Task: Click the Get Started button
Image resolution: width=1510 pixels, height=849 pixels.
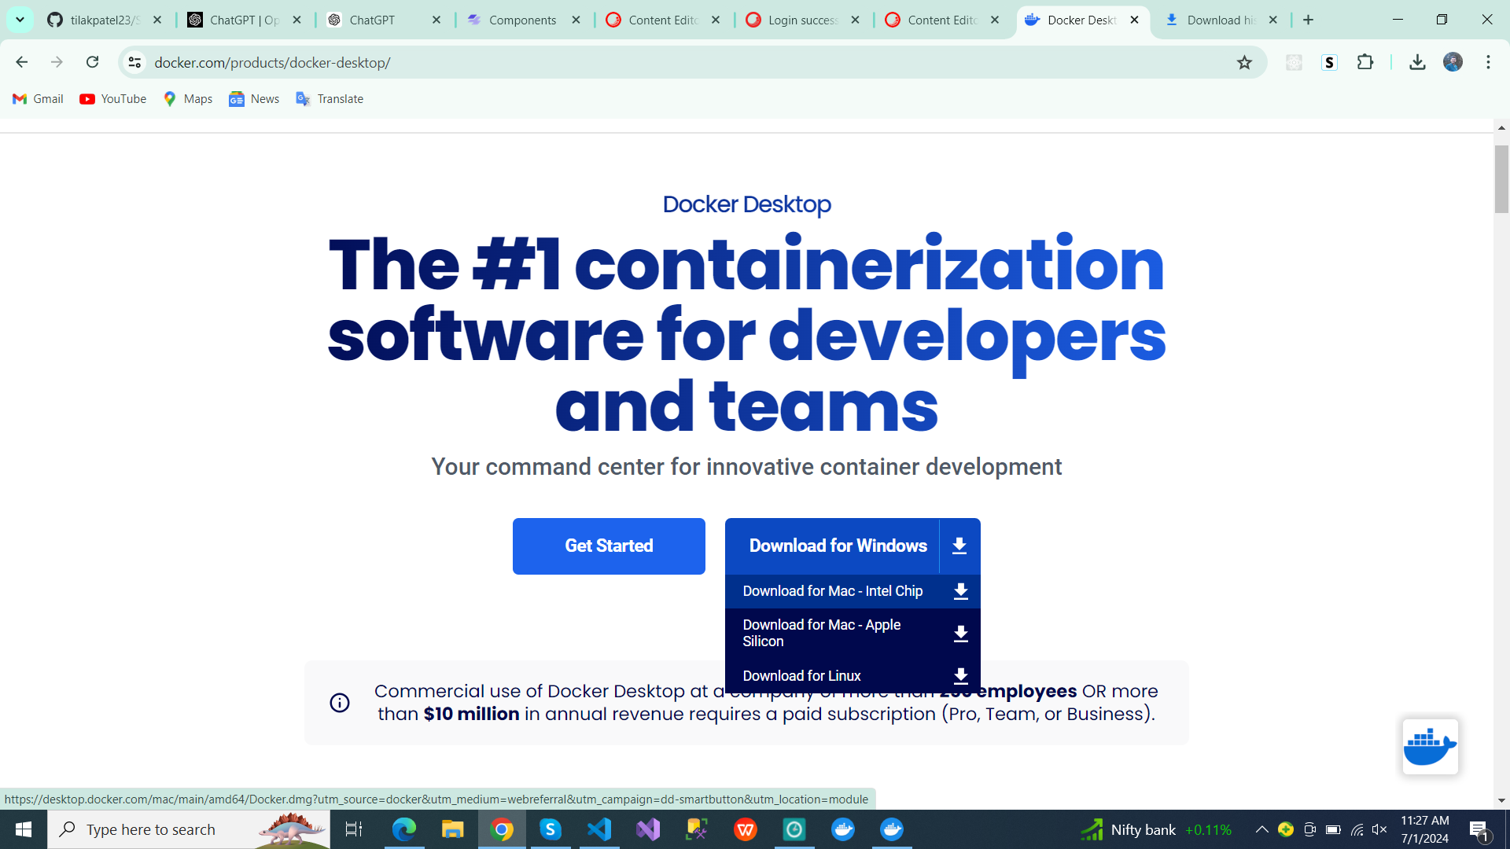Action: coord(609,546)
